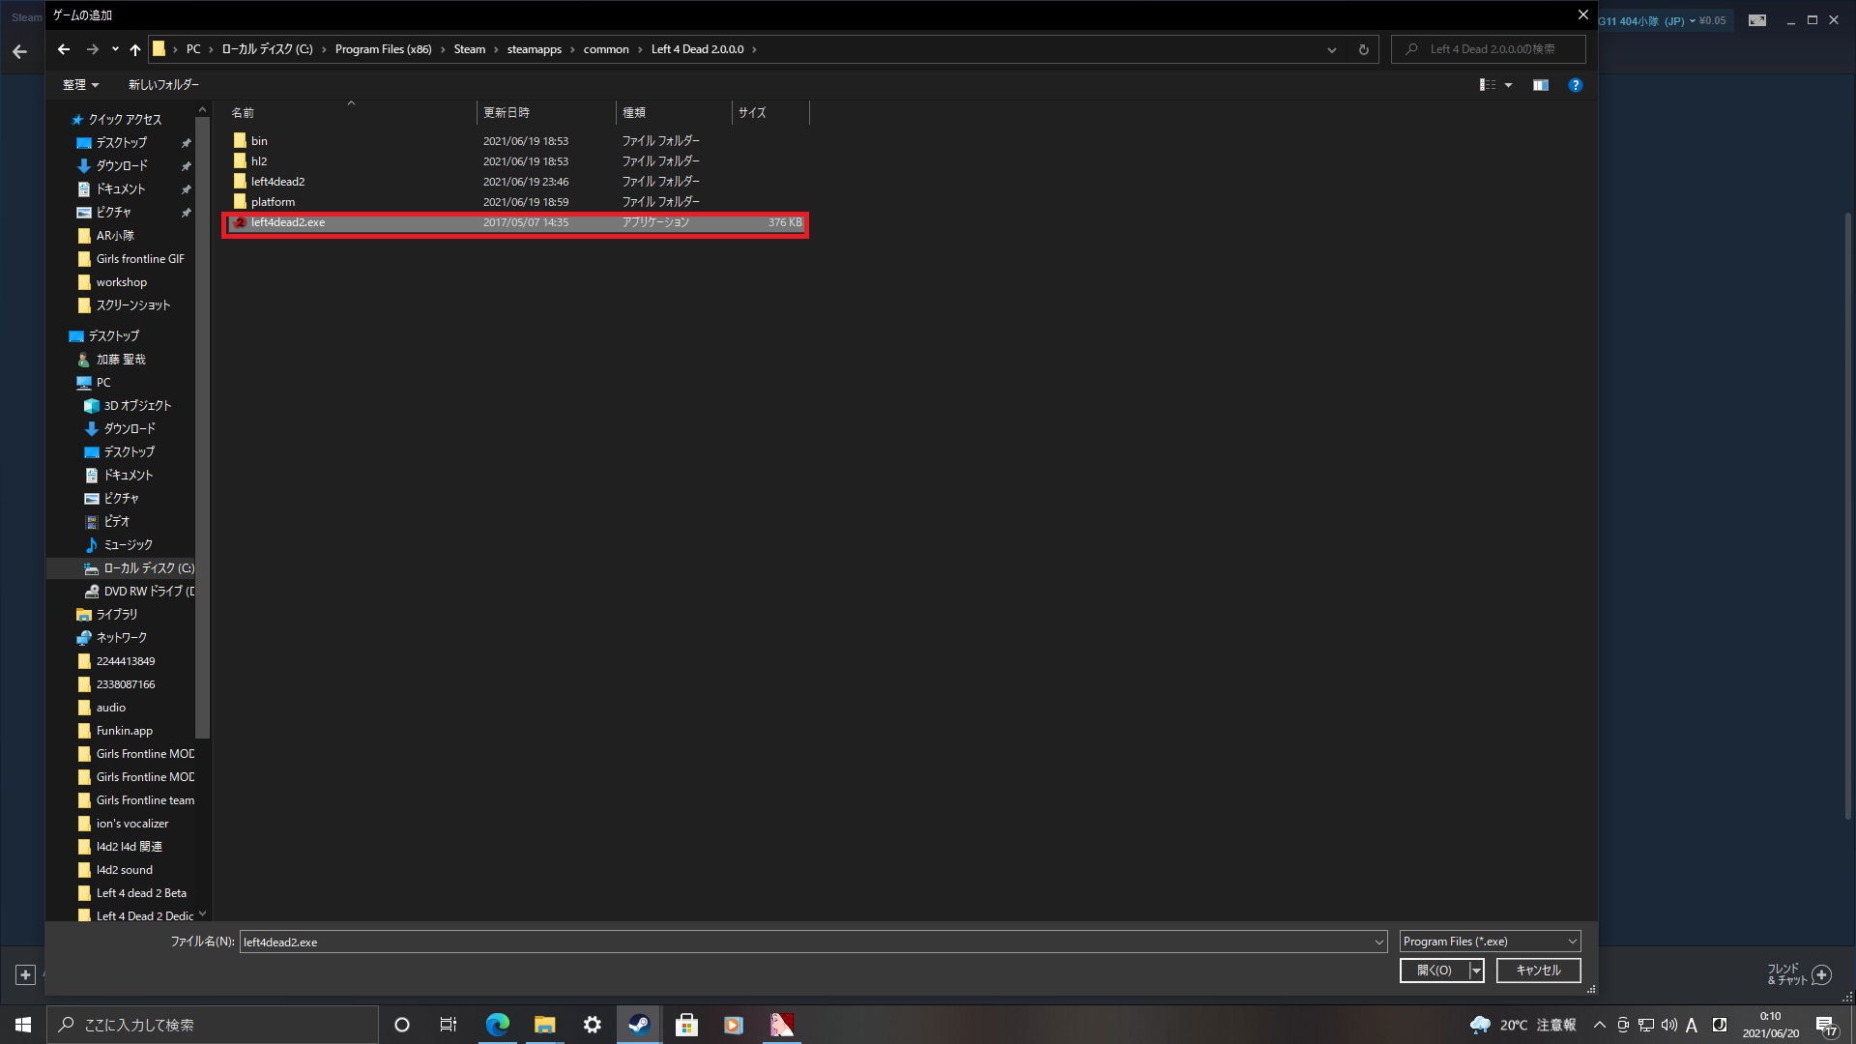1856x1044 pixels.
Task: Open the dialog help question-mark icon
Action: pos(1576,85)
